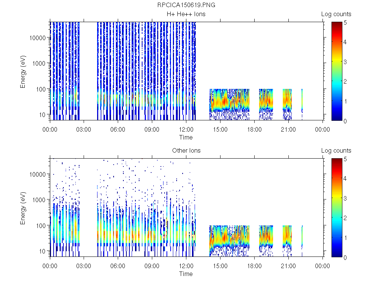Click the 12:00 tick label on the upper plot
384x288 pixels.
click(186, 130)
